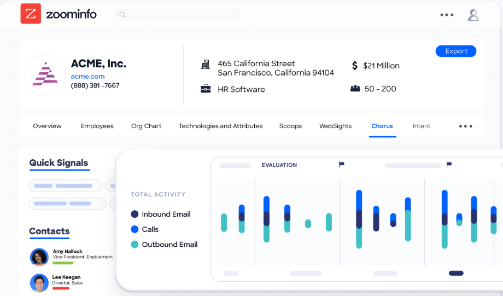Click Amy Hallock's green status bar

[63, 263]
